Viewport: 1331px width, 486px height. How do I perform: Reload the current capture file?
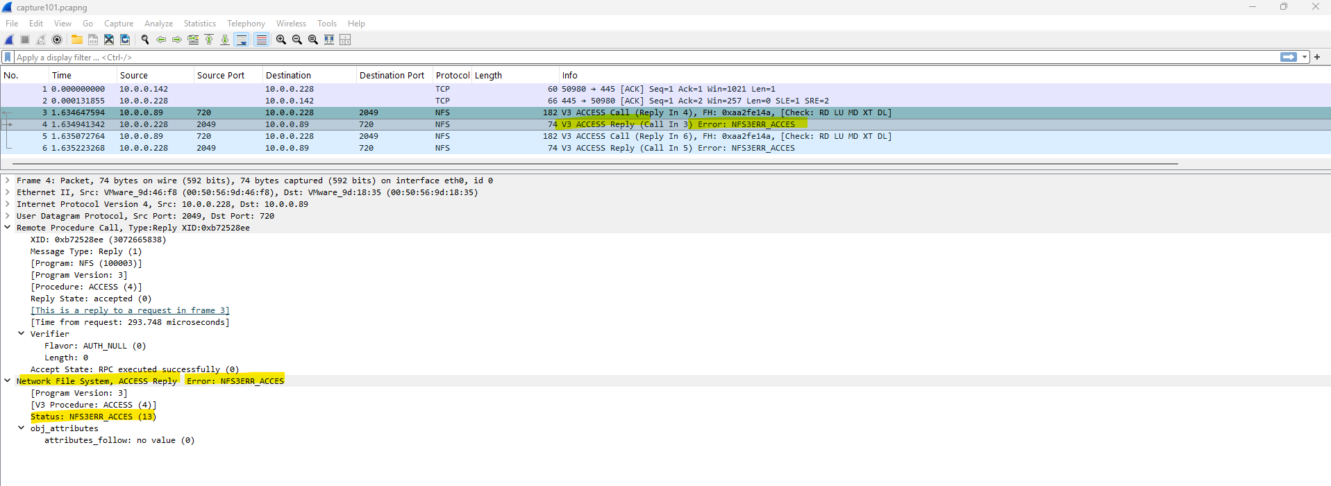[125, 40]
